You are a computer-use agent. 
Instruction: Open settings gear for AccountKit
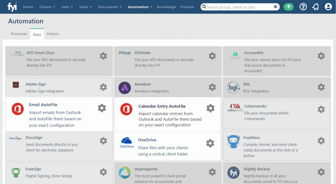tap(321, 56)
